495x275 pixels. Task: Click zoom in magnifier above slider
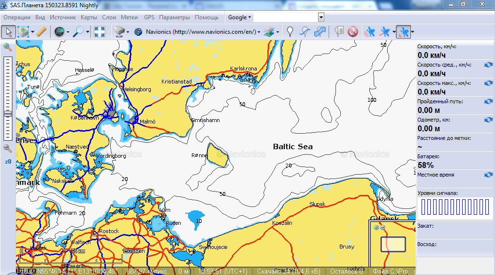point(7,47)
